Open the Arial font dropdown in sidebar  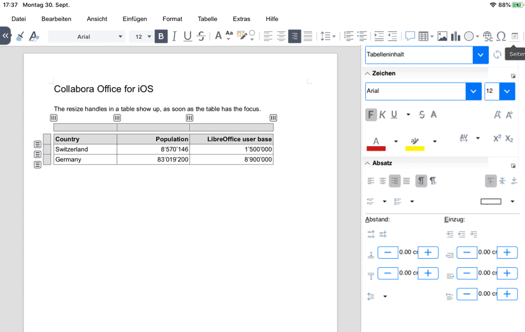click(473, 91)
